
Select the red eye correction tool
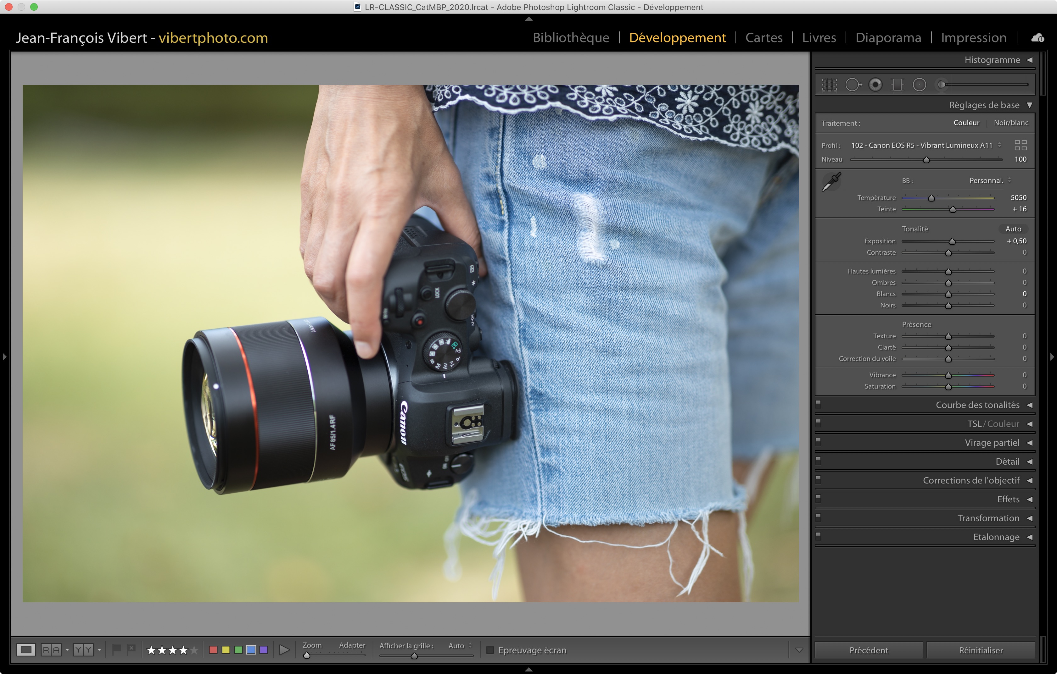click(x=875, y=85)
